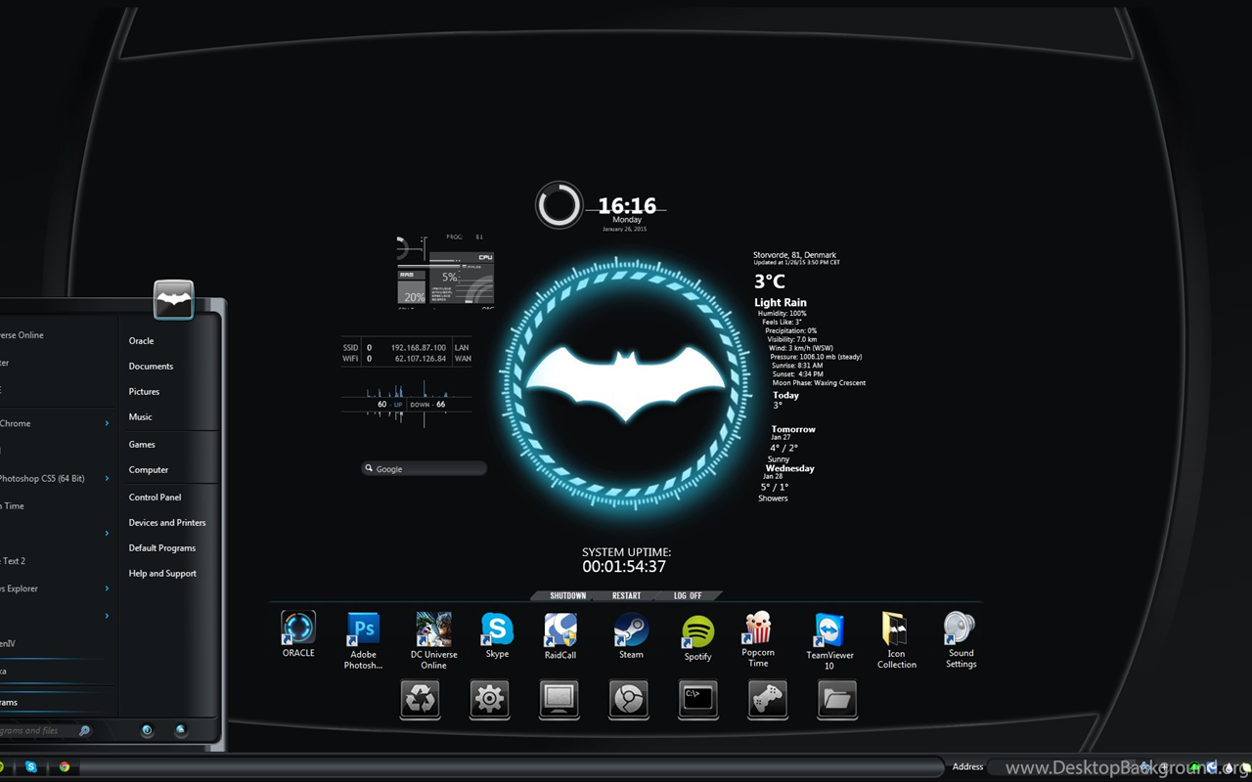Launch the Popcorn Time desktop shortcut

[758, 639]
